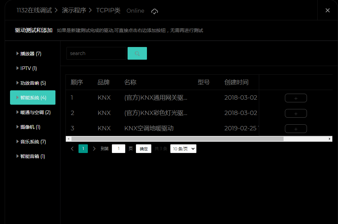
Task: Click the table horizontal scrollbar thumb
Action: click(177, 139)
